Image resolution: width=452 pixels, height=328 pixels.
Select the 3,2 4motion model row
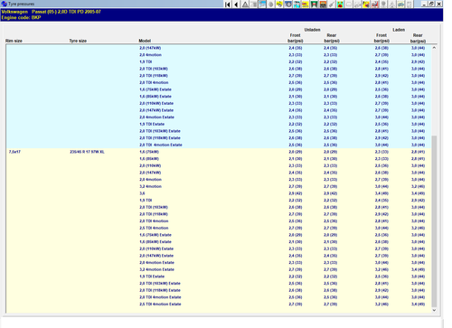point(150,186)
